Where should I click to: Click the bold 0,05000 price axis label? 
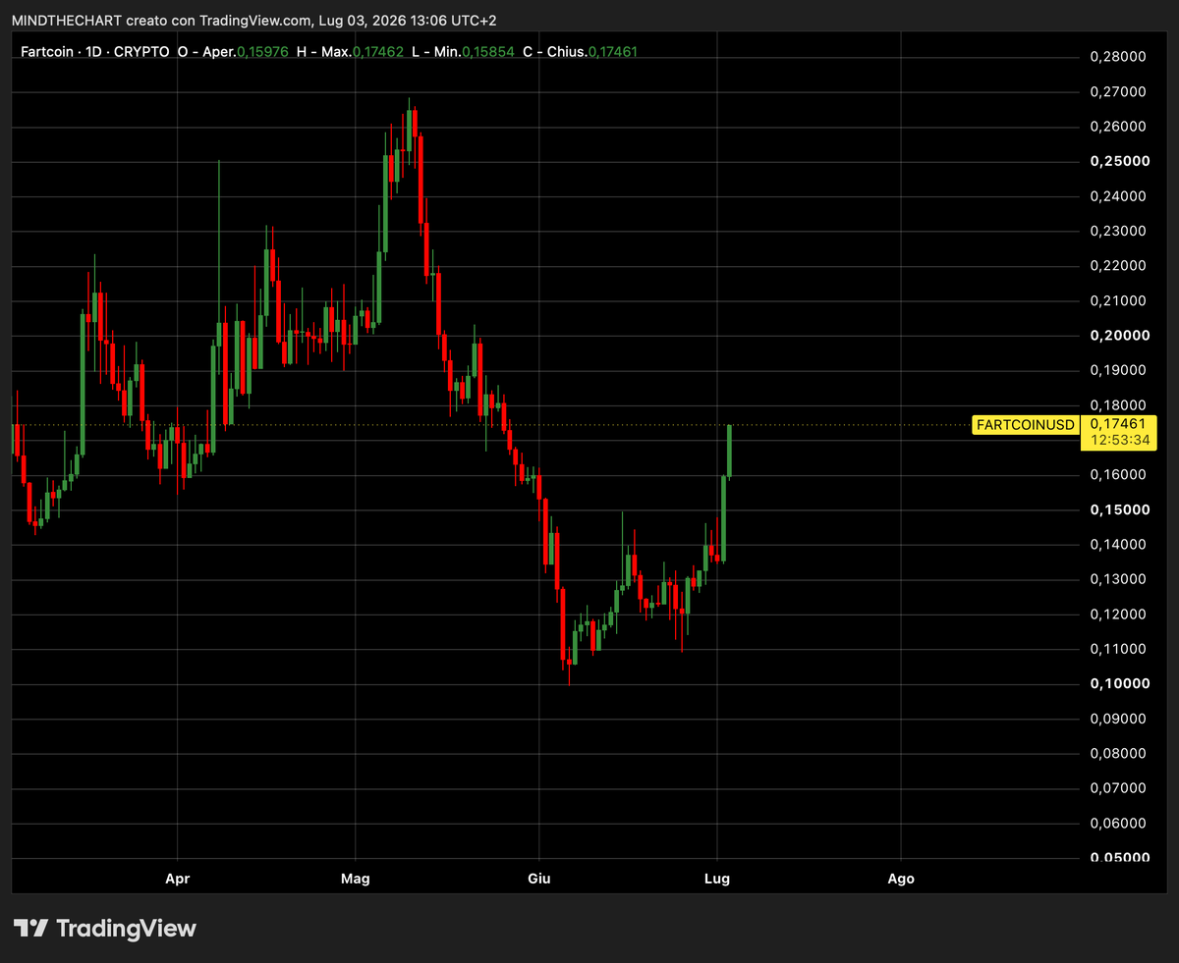click(x=1118, y=858)
